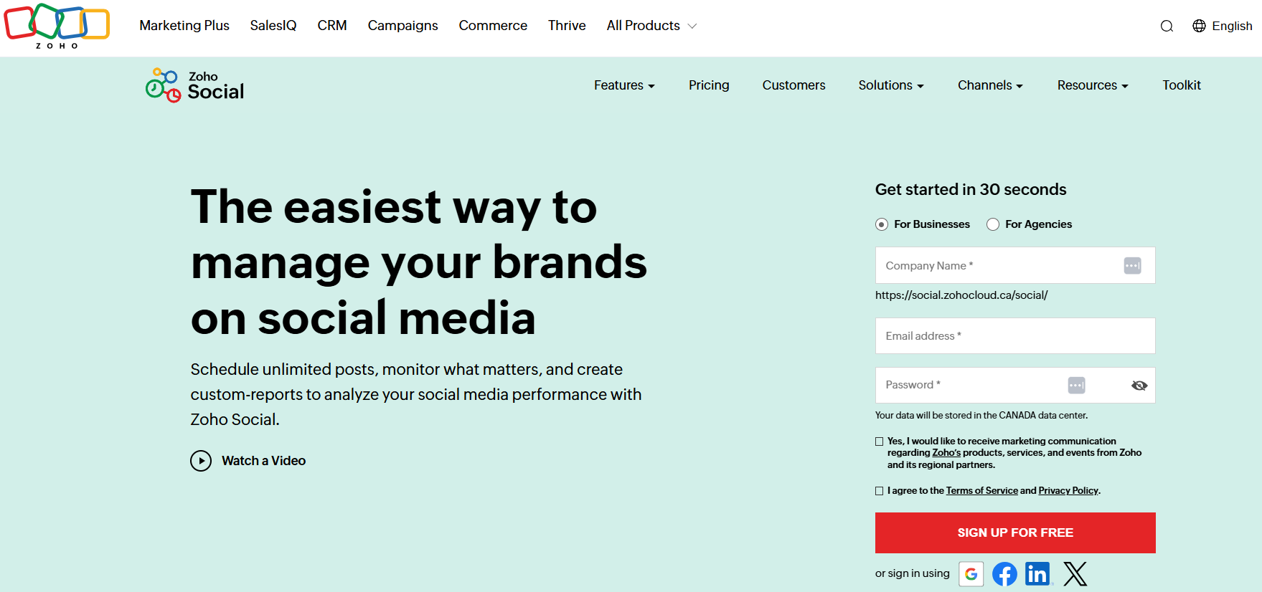Open the Customers menu item

pos(794,85)
